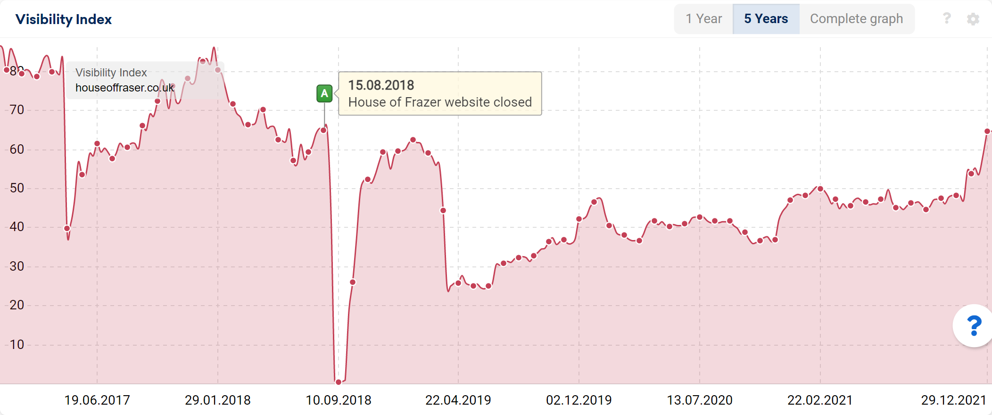Viewport: 992px width, 415px height.
Task: Click the last data point near 29.12.2021
Action: 987,132
